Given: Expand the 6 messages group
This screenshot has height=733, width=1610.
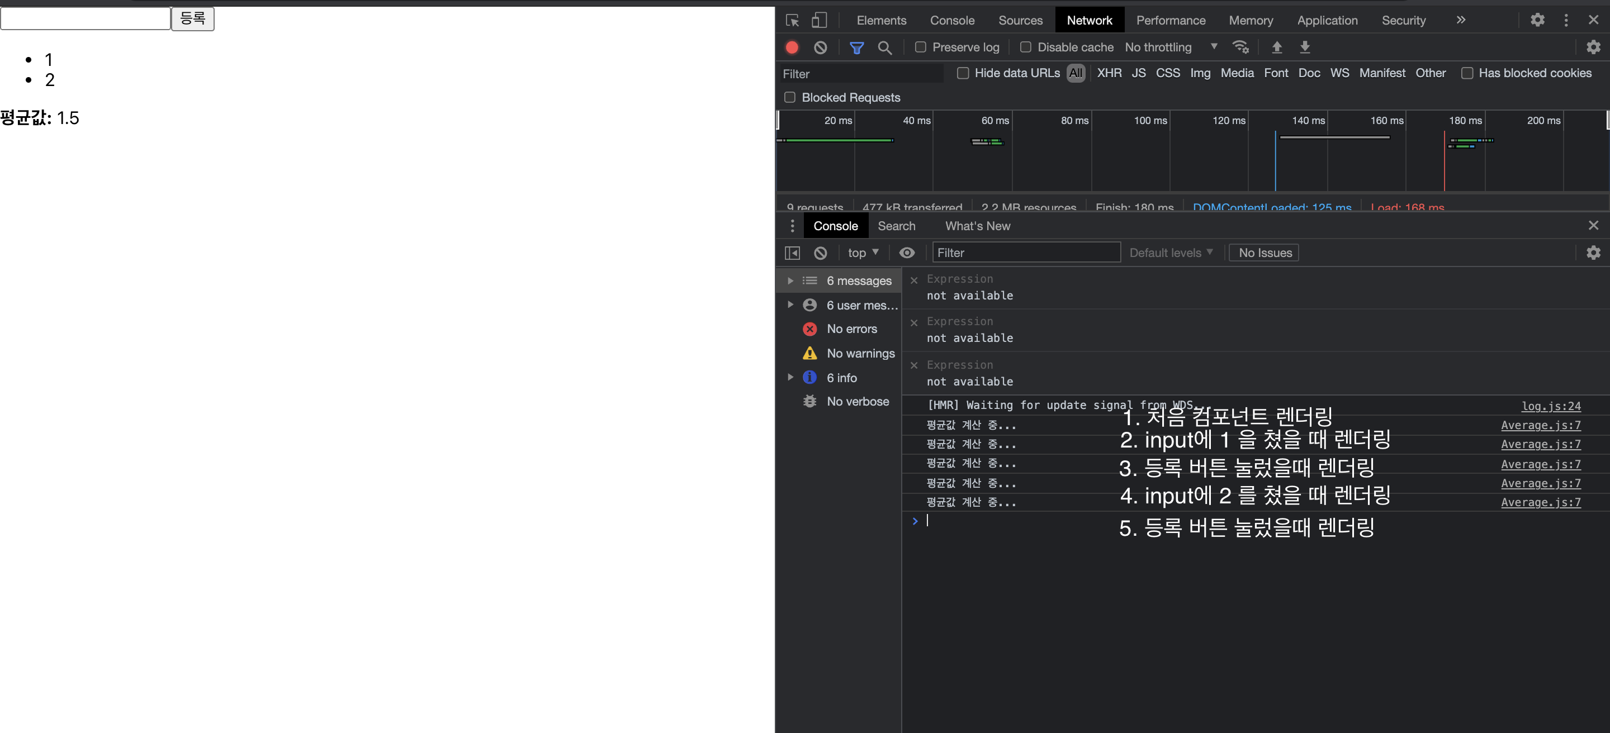Looking at the screenshot, I should [x=790, y=281].
